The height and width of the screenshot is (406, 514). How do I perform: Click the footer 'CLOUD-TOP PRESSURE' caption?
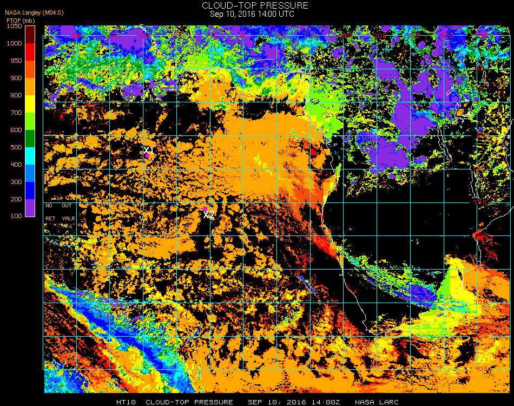click(x=189, y=402)
